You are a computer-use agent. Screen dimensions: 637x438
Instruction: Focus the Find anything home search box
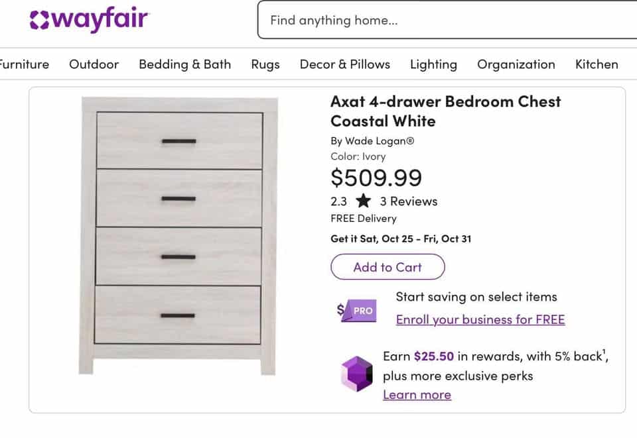[445, 20]
